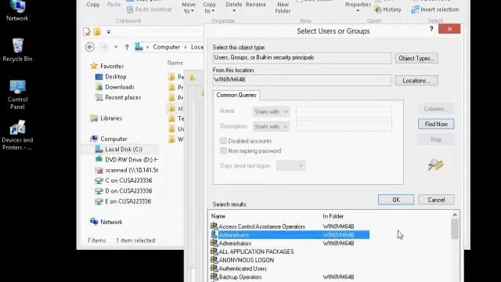501x282 pixels.
Task: Click the From this location field
Action: 302,80
